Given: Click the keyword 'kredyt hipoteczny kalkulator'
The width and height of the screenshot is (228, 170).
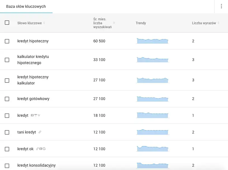Looking at the screenshot, I should click(x=33, y=80).
